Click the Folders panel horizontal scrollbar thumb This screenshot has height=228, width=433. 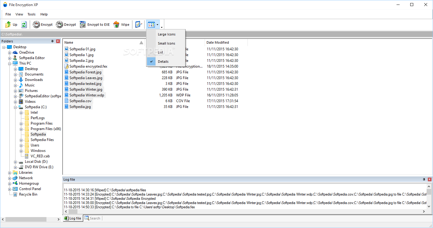coord(26,219)
